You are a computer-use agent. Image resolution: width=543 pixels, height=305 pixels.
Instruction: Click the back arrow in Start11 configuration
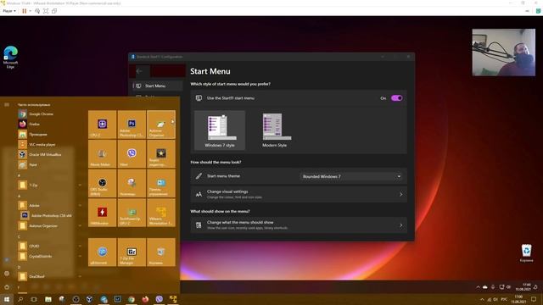[139, 71]
